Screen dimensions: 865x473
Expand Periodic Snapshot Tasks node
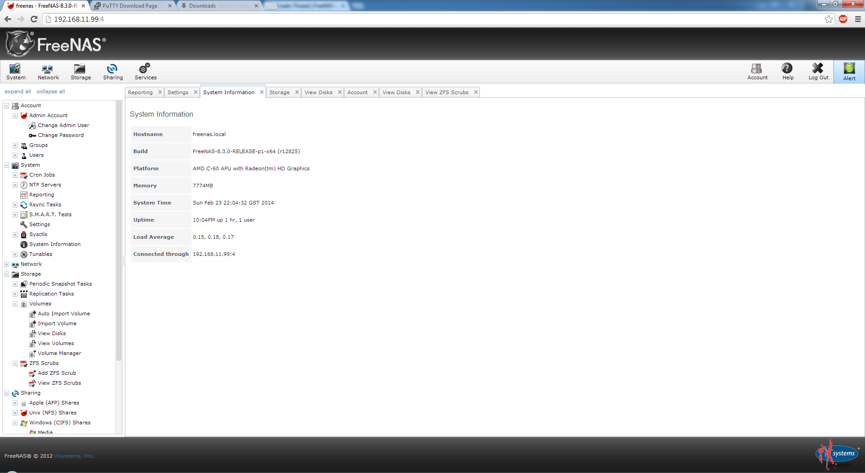pos(15,284)
